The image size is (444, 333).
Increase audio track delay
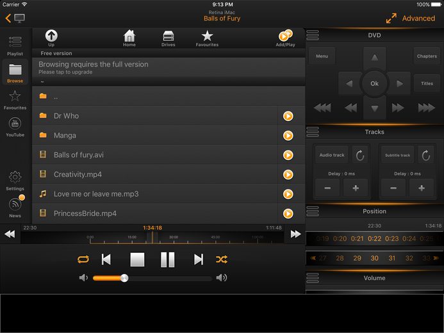tap(356, 188)
